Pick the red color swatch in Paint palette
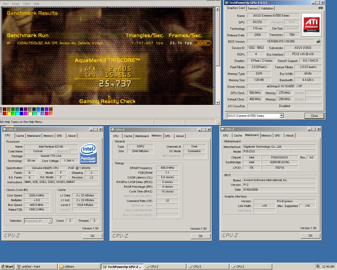337x270 pixels. pos(4,114)
